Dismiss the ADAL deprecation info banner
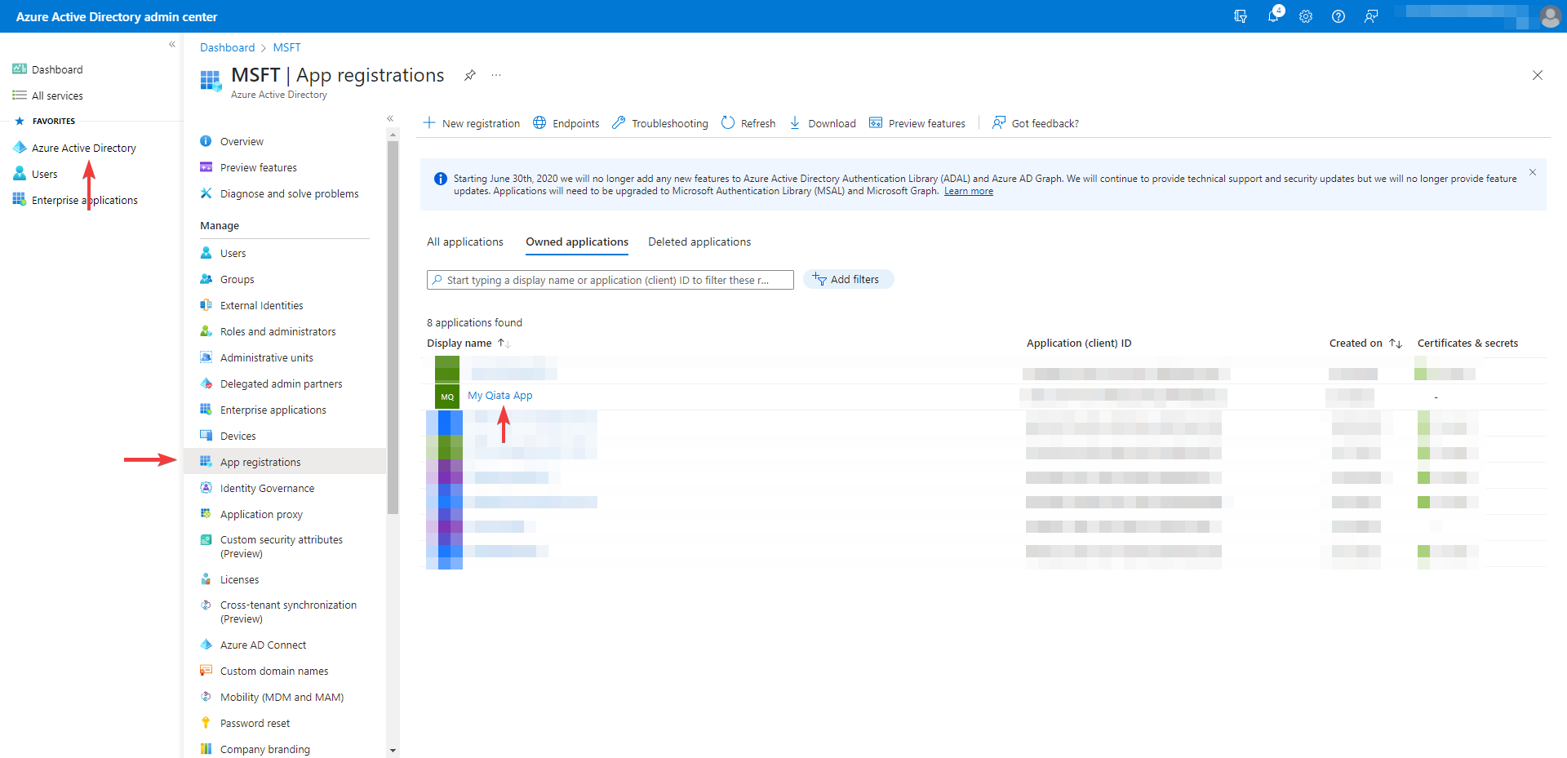 click(x=1532, y=172)
